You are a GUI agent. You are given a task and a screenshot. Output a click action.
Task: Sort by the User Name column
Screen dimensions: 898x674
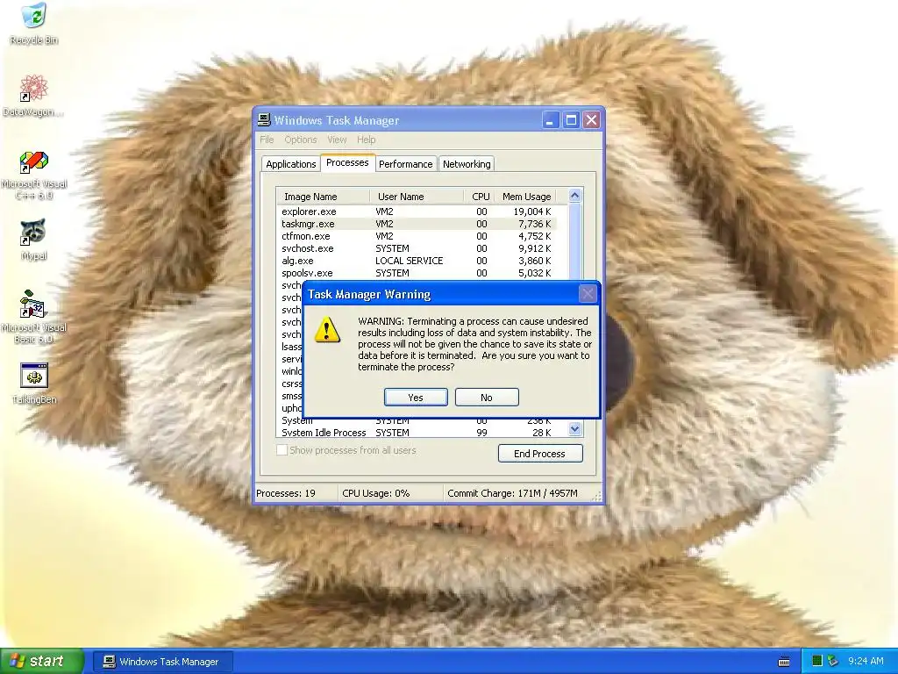point(417,197)
